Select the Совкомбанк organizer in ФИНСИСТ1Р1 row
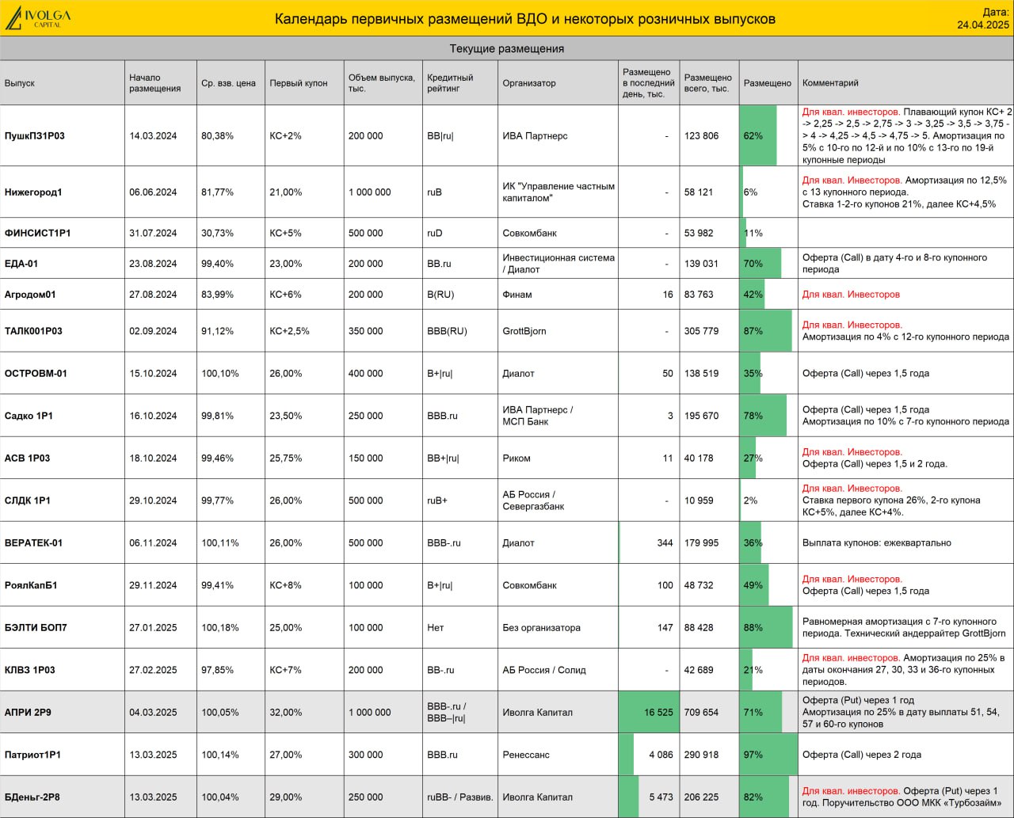The width and height of the screenshot is (1014, 818). pyautogui.click(x=530, y=234)
